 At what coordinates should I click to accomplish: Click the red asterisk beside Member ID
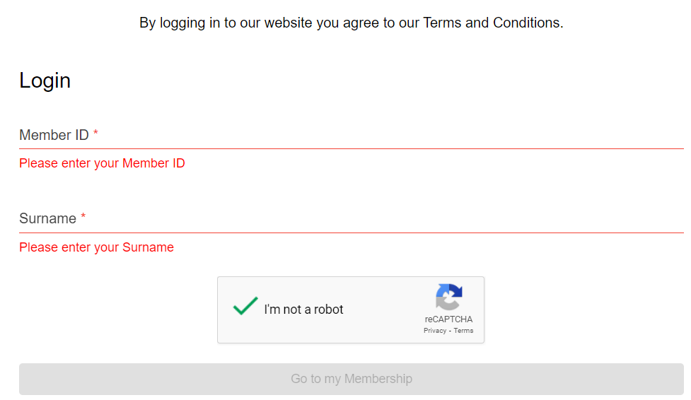point(95,134)
